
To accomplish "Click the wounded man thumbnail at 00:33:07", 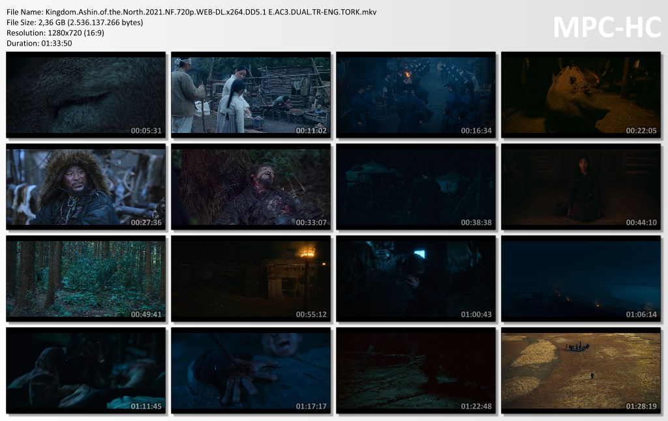I will click(251, 187).
